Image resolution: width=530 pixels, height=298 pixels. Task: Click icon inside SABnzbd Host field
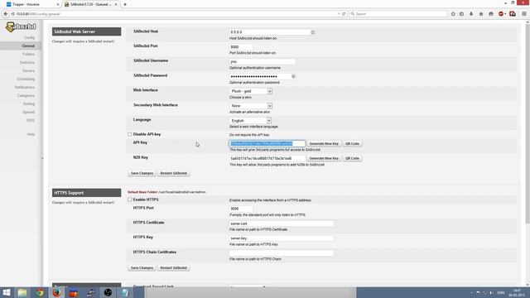(313, 32)
